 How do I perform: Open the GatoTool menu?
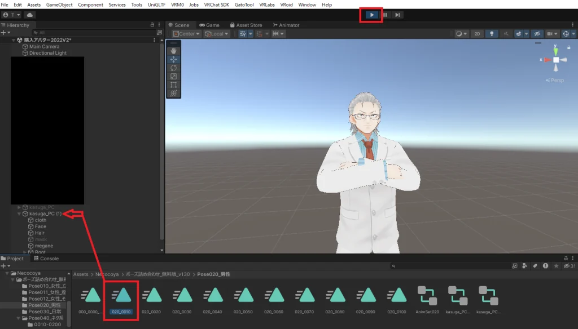[x=244, y=5]
